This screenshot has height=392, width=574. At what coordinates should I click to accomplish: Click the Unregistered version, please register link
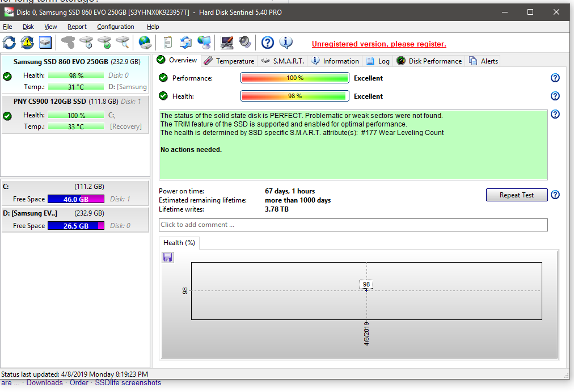379,44
